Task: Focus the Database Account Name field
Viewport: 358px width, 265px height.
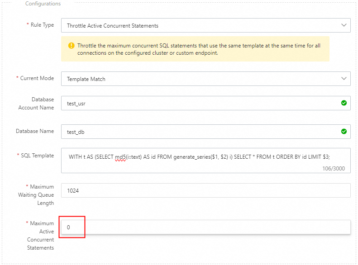Action: (206, 103)
